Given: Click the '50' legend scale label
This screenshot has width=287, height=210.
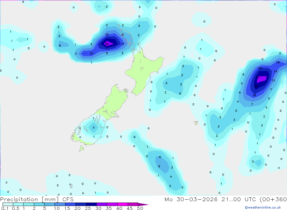Looking at the screenshot, I should click(x=140, y=208).
